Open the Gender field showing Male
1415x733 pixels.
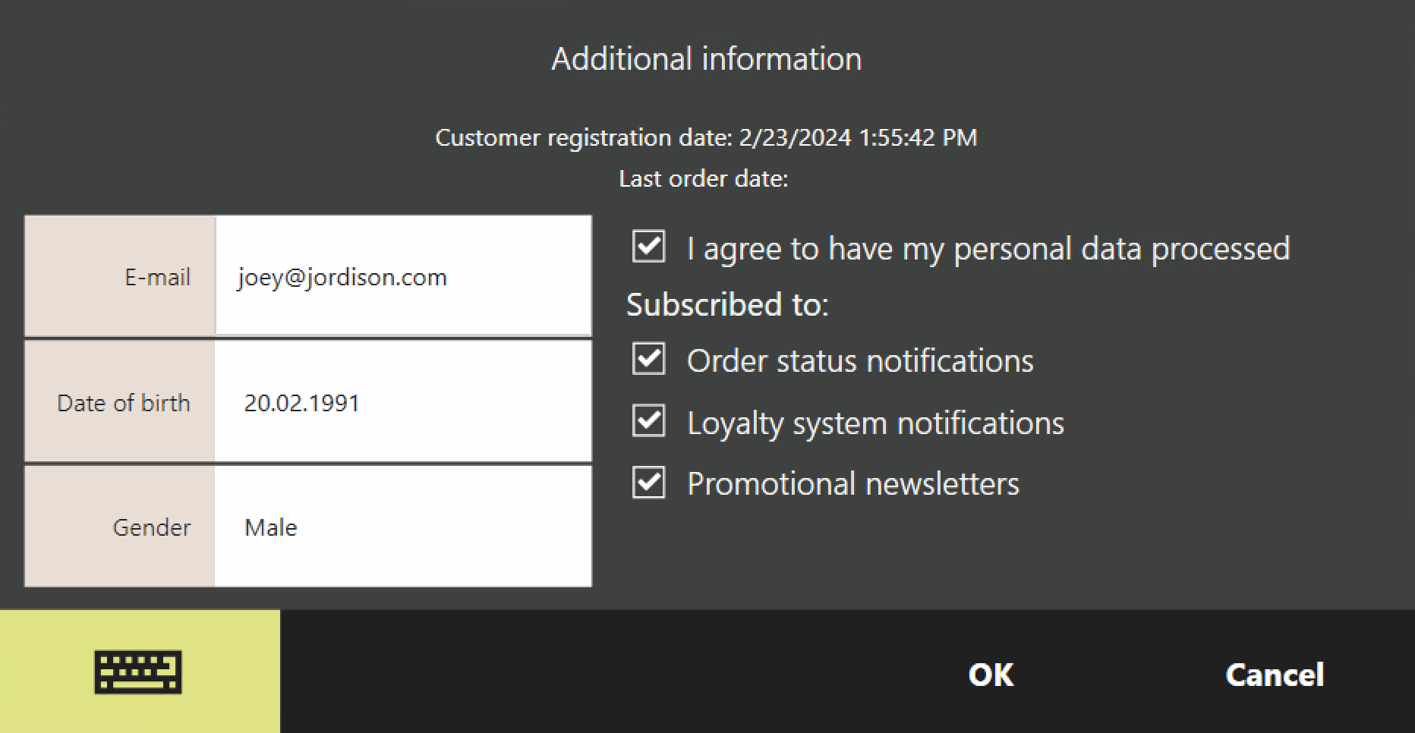point(403,527)
